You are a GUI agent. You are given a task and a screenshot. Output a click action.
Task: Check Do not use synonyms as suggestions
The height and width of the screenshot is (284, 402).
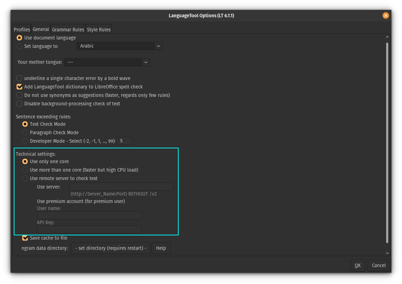19,95
